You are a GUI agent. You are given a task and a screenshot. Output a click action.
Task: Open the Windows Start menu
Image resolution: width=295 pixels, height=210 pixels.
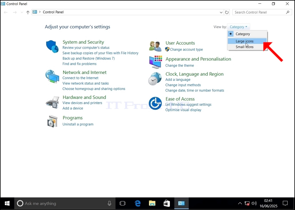(x=7, y=203)
